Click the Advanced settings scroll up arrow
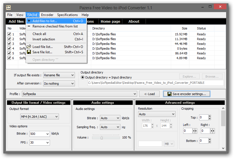 click(x=223, y=108)
